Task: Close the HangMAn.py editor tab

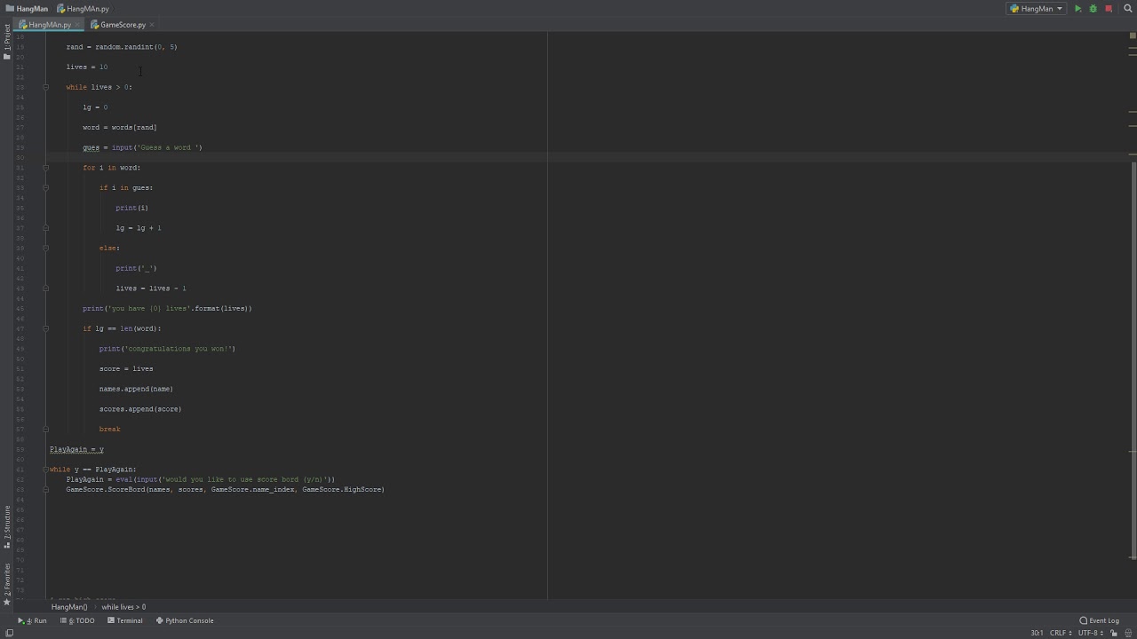Action: click(77, 25)
